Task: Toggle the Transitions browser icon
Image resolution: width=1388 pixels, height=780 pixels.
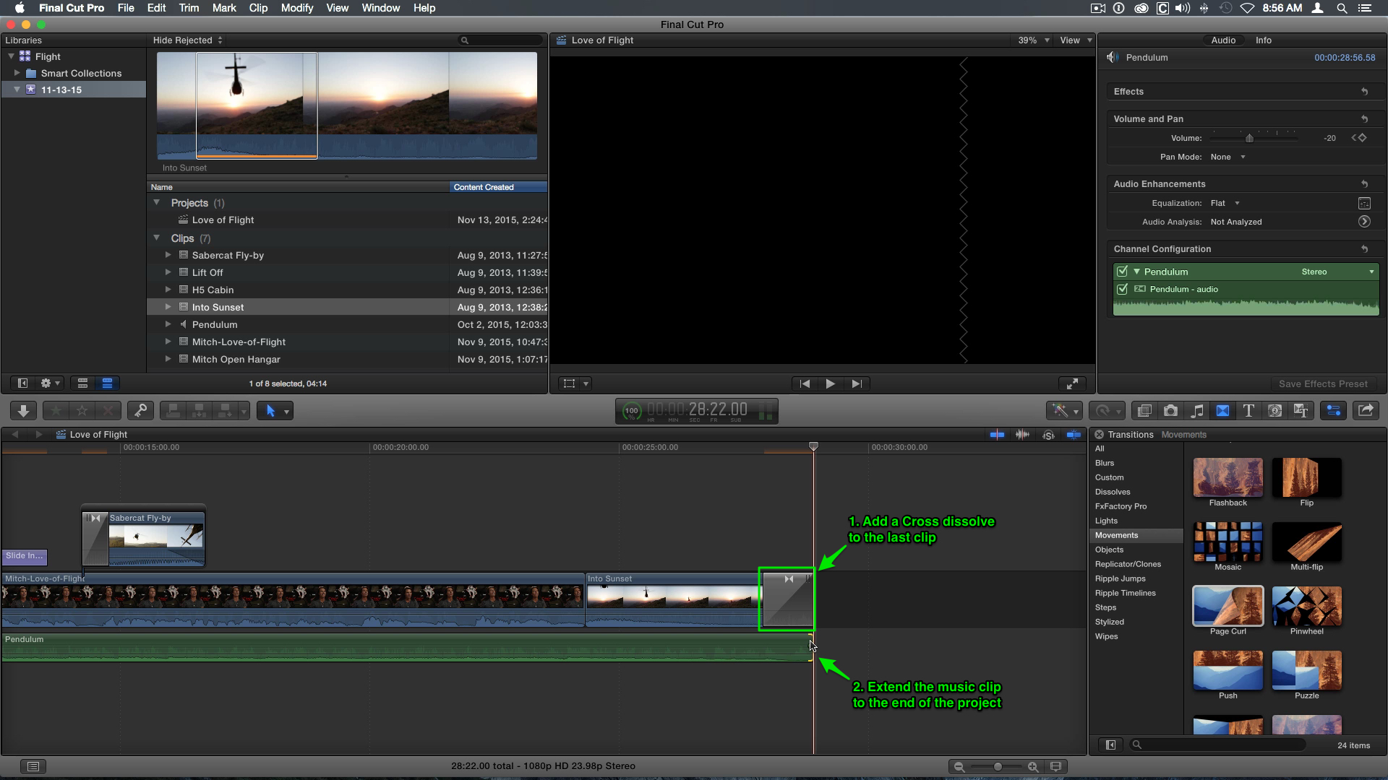Action: tap(1222, 411)
